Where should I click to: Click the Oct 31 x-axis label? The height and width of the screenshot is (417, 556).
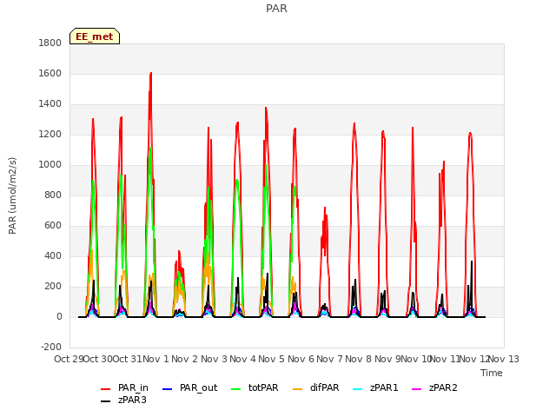(127, 359)
